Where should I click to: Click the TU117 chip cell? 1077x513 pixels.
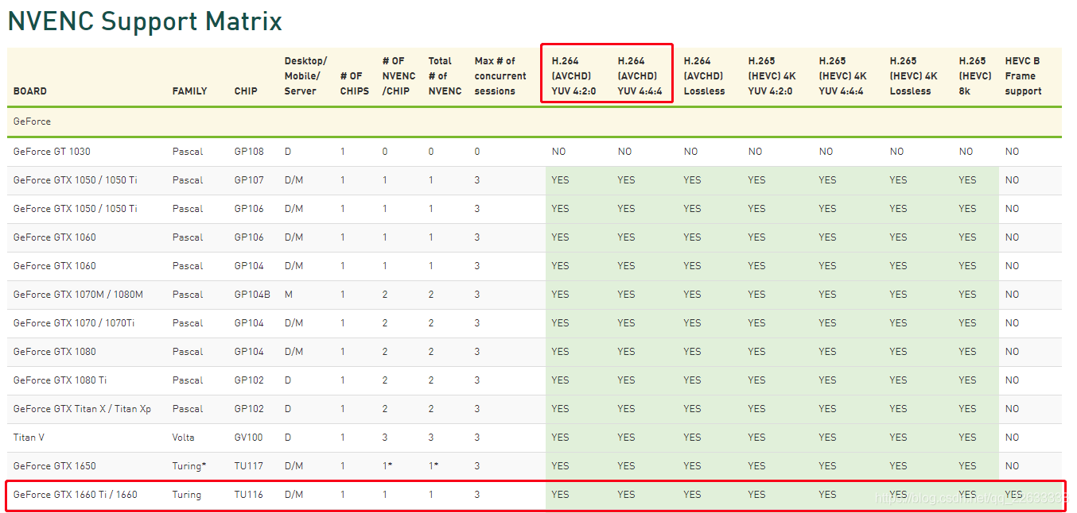click(247, 466)
